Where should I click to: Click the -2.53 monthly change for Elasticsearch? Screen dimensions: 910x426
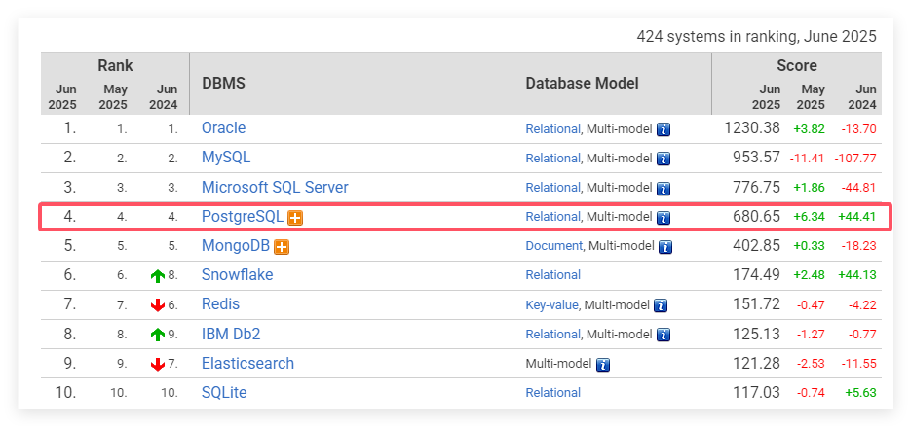(809, 364)
